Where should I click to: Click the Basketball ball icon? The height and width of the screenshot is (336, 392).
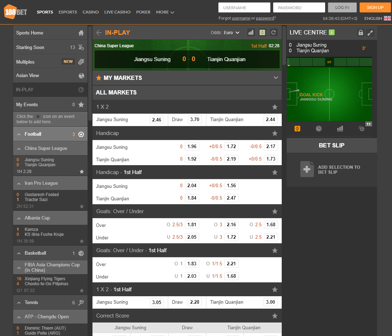tap(81, 253)
